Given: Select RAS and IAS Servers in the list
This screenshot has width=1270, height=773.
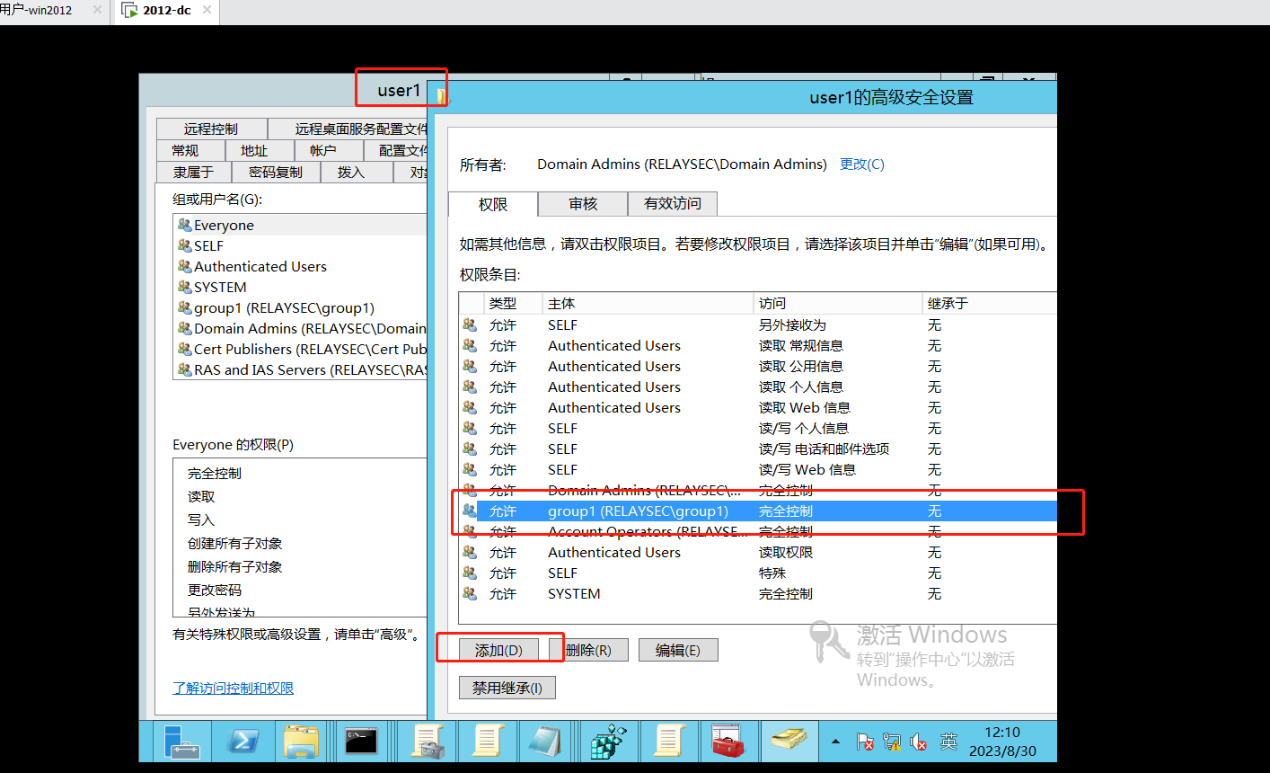Looking at the screenshot, I should [301, 369].
